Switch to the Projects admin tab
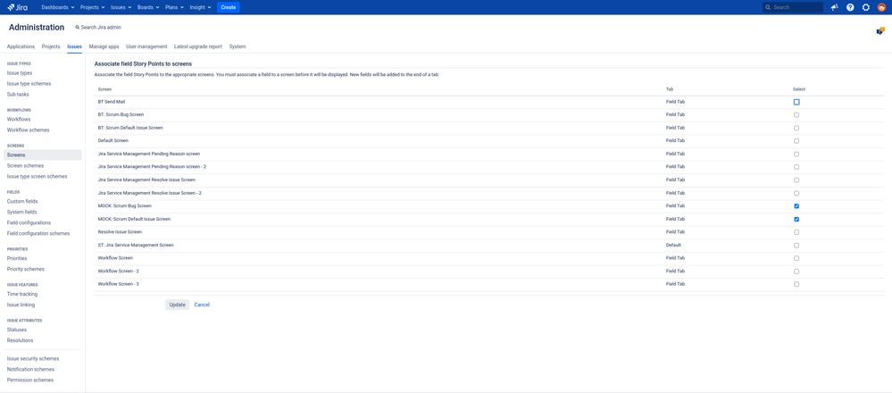892x393 pixels. click(x=51, y=46)
